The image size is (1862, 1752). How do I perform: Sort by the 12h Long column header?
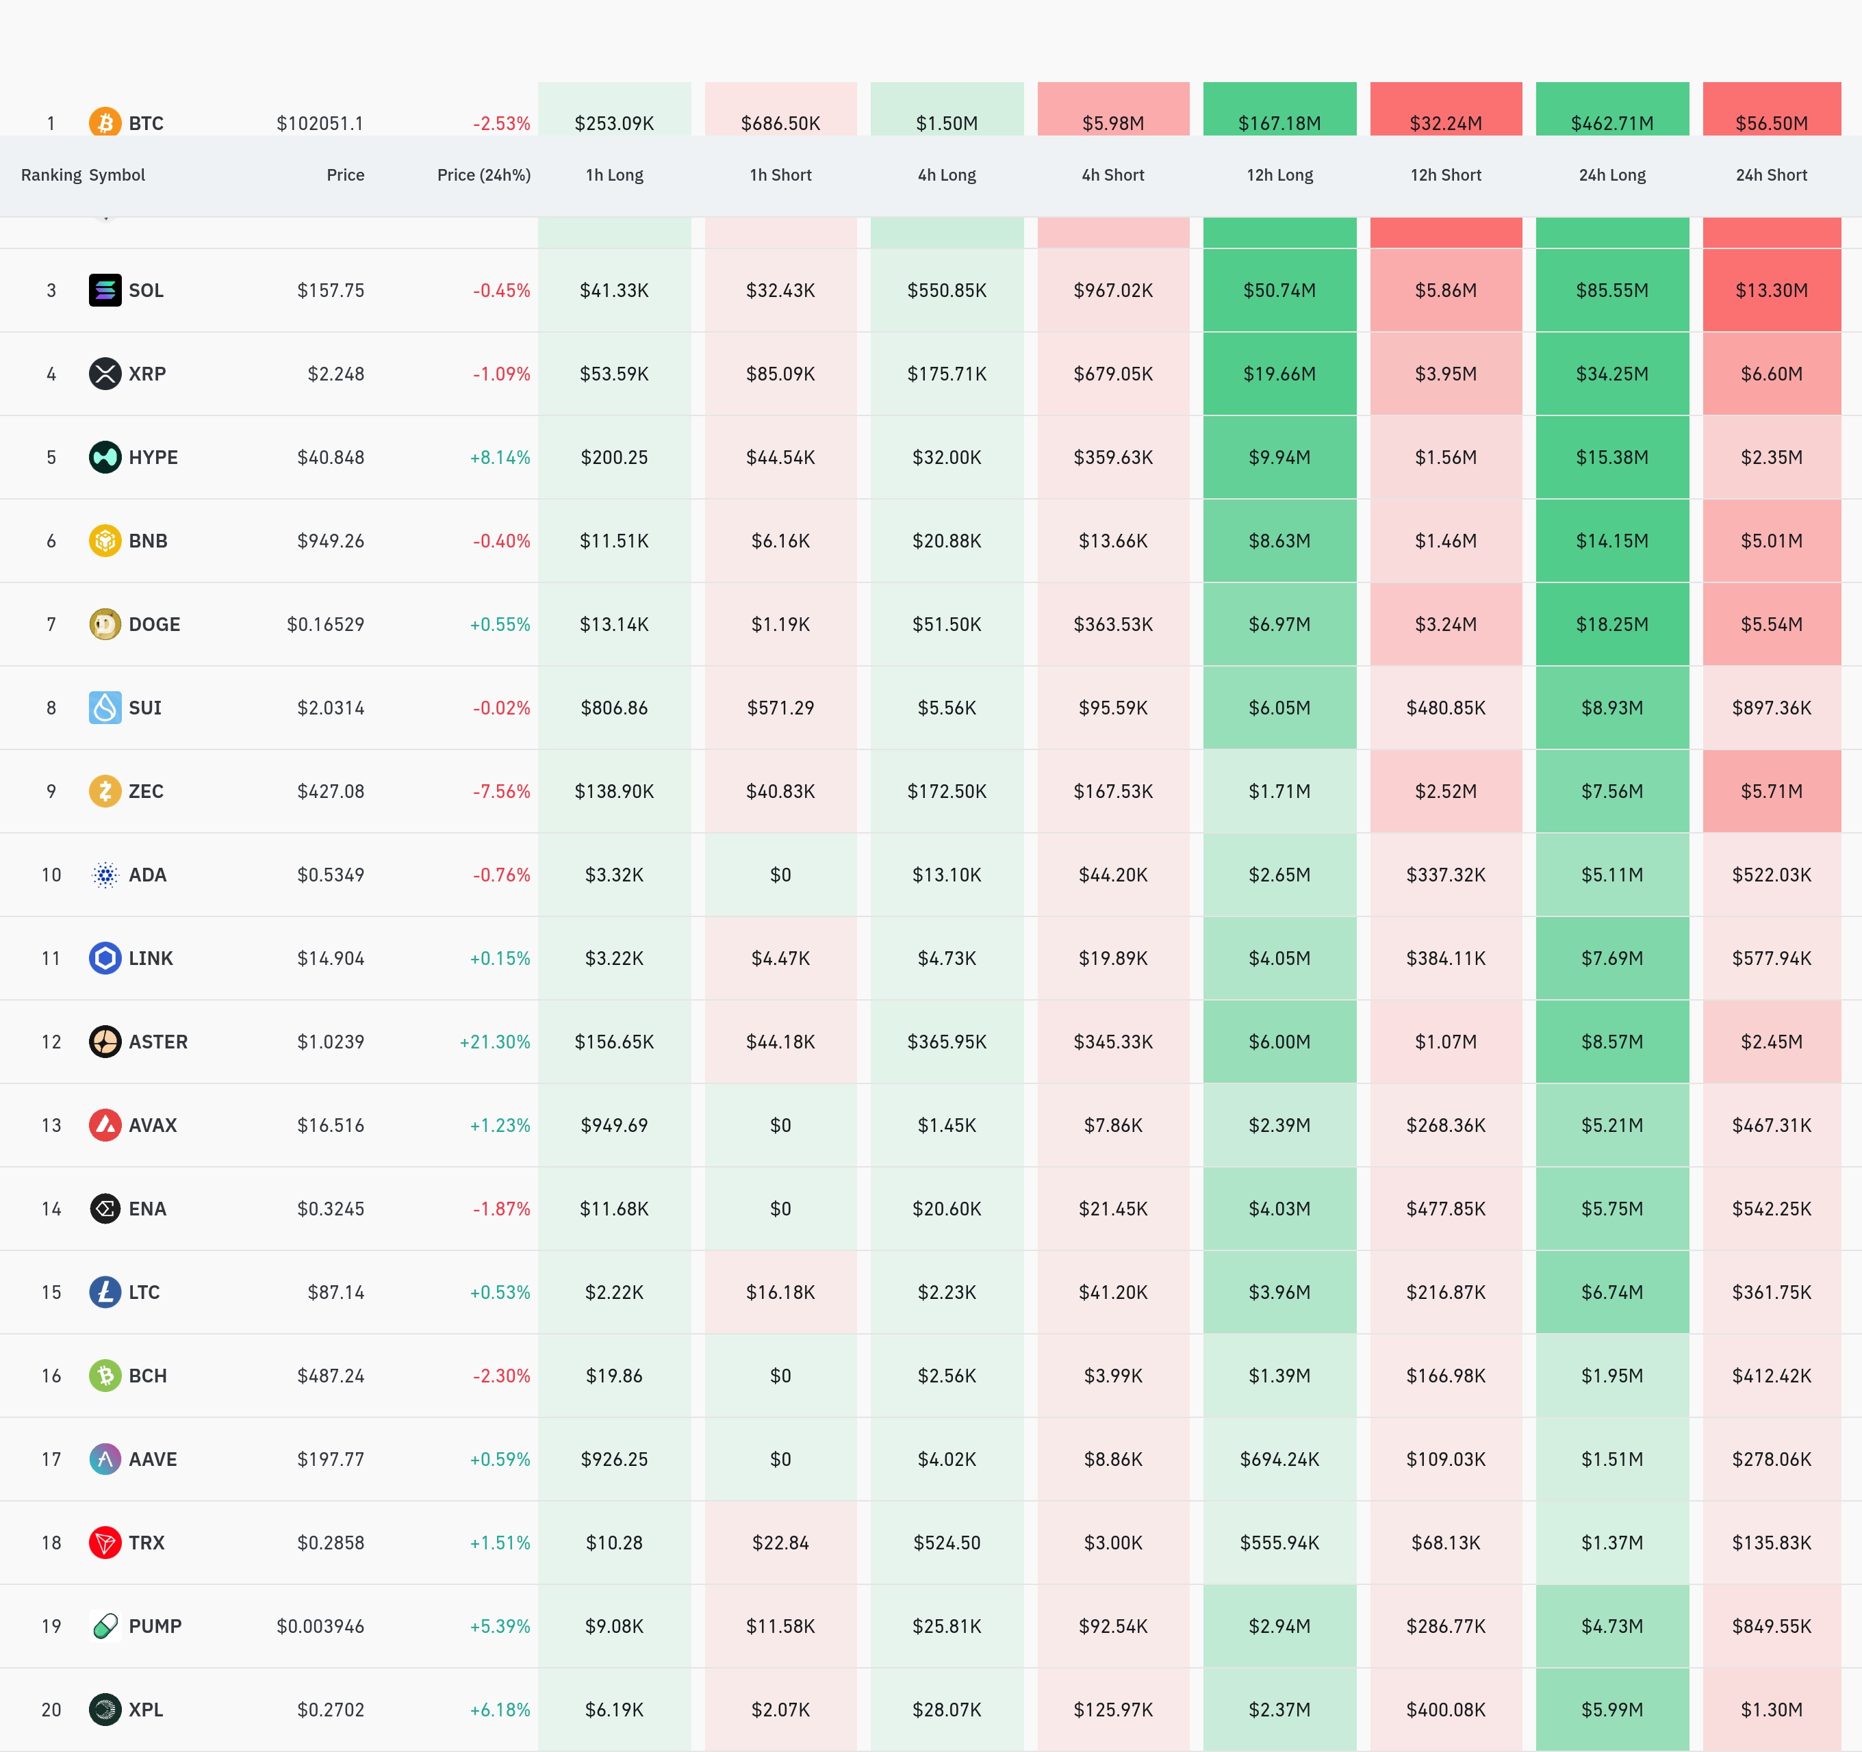pyautogui.click(x=1279, y=175)
